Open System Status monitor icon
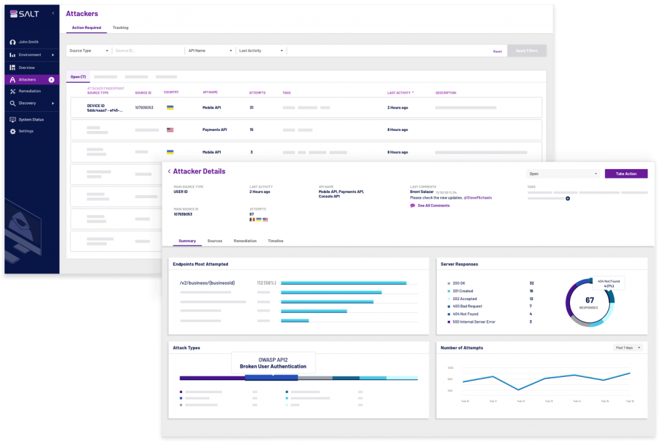This screenshot has height=444, width=661. coord(12,119)
